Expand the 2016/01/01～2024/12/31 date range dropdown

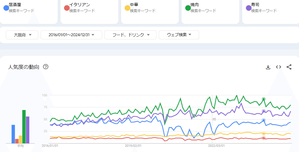[71, 35]
